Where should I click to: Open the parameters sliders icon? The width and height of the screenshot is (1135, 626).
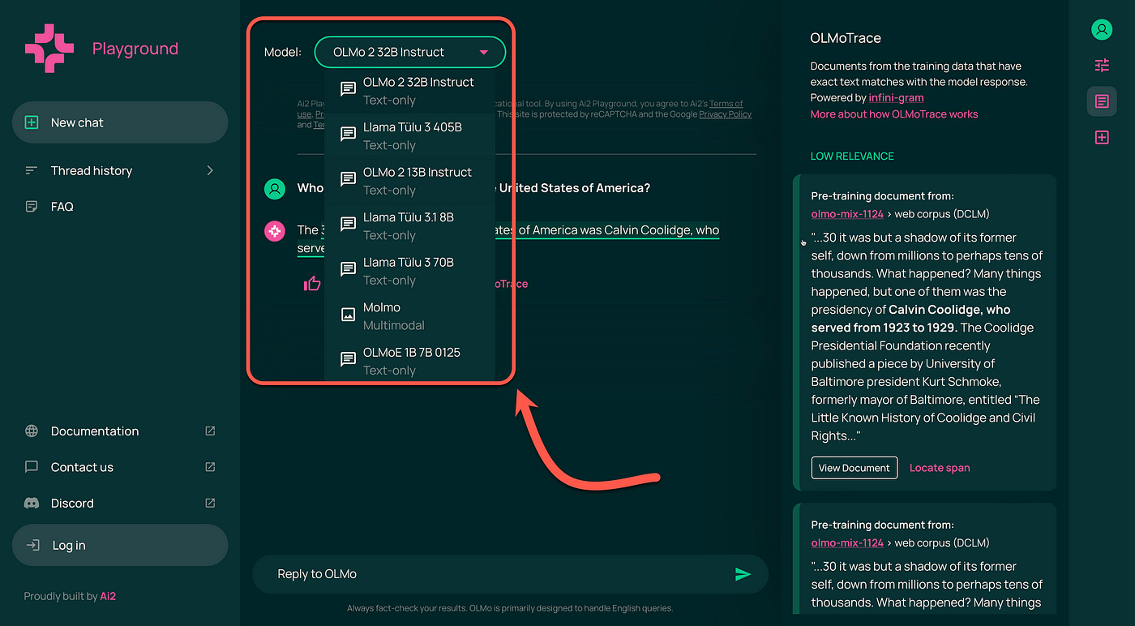click(x=1101, y=66)
